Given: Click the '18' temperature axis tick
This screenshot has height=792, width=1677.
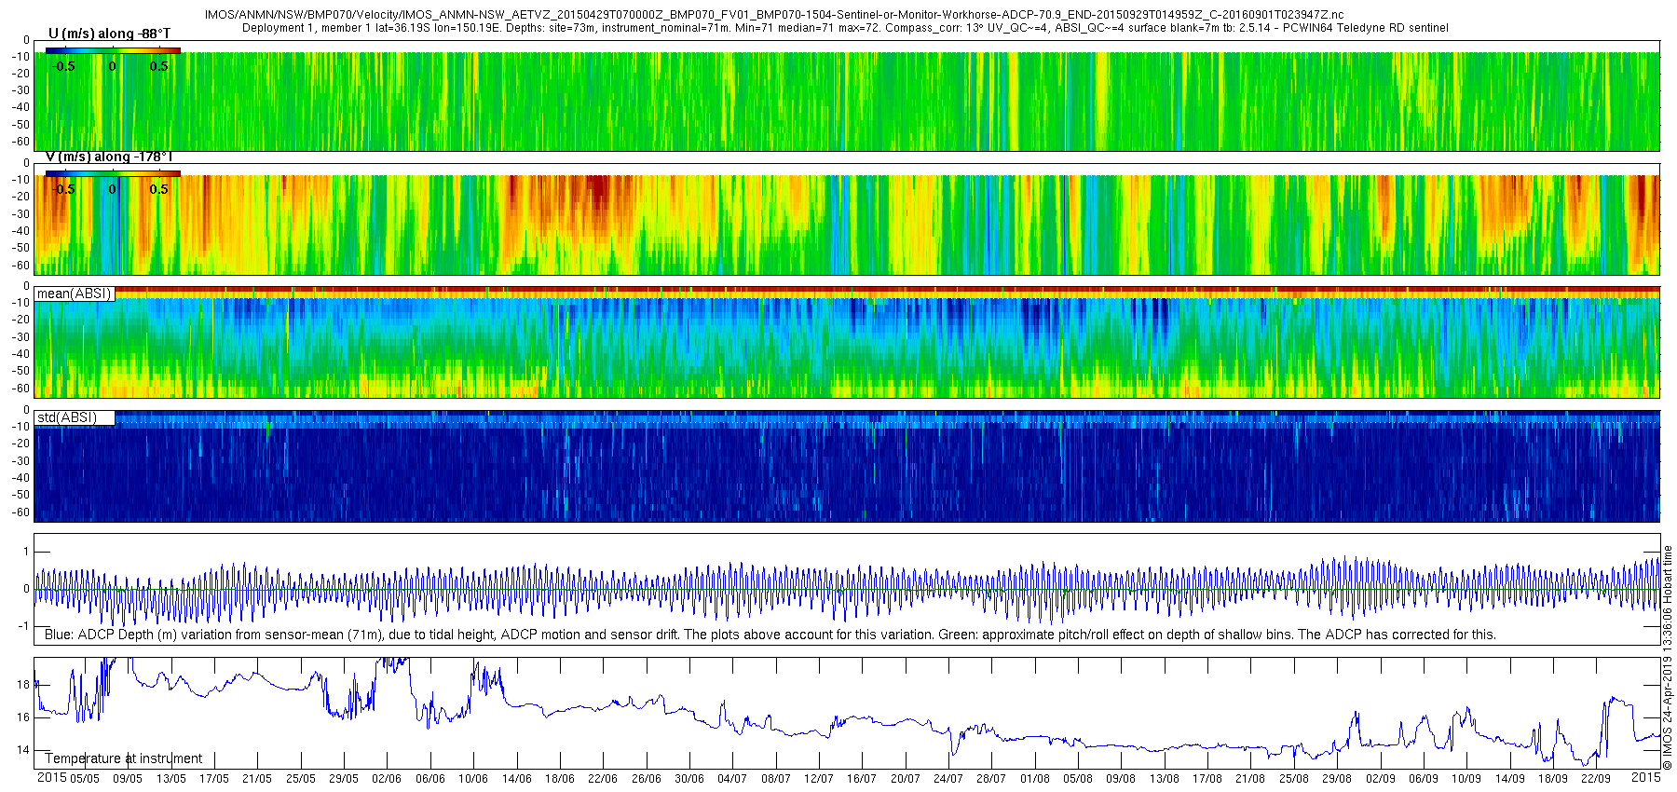Looking at the screenshot, I should tap(23, 685).
